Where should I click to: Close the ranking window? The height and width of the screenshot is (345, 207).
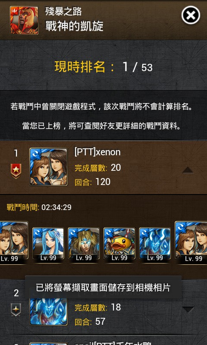pos(191,15)
